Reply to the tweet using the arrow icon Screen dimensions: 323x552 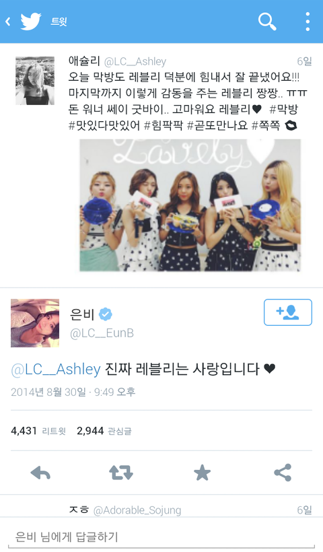[x=40, y=473]
